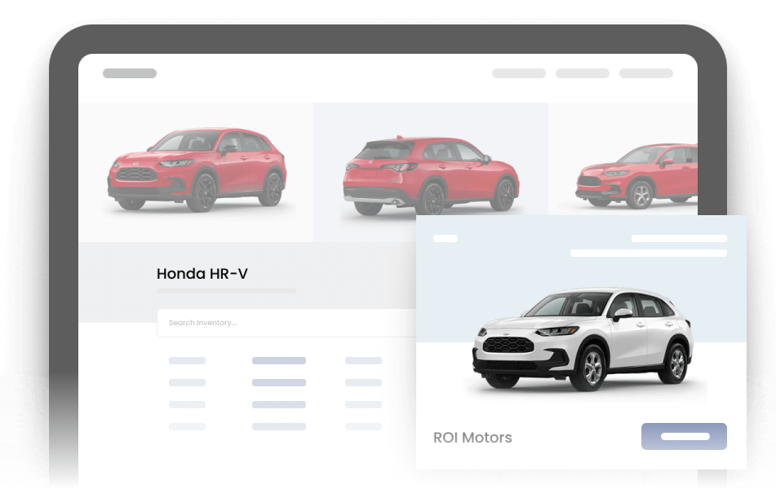The width and height of the screenshot is (776, 489).
Task: Select the ROI Motors dealer name
Action: tap(472, 438)
